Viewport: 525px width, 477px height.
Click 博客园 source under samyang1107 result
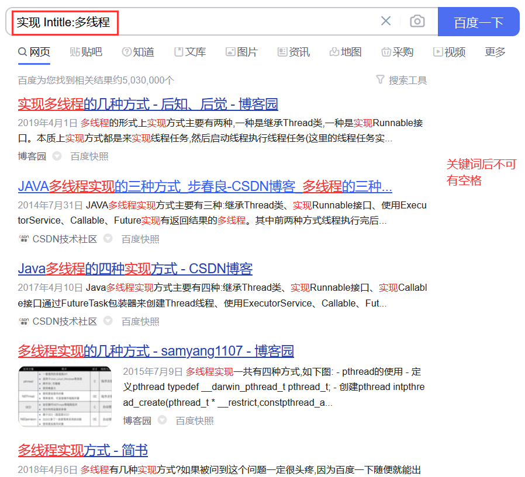pyautogui.click(x=137, y=420)
